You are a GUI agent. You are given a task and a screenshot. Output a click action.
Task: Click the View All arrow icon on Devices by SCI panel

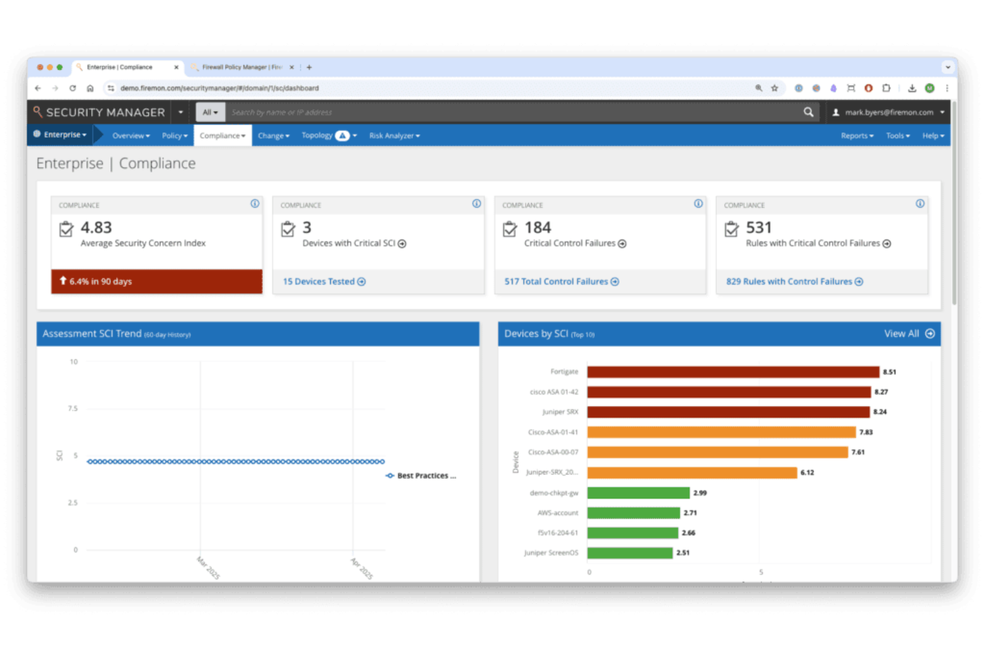930,333
